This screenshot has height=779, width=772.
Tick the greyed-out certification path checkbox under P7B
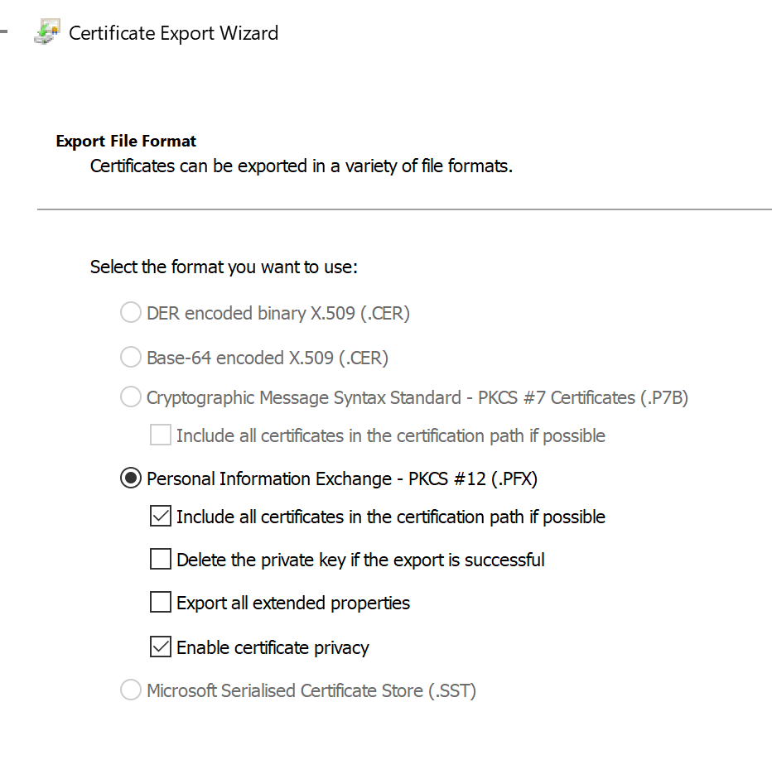(x=160, y=435)
